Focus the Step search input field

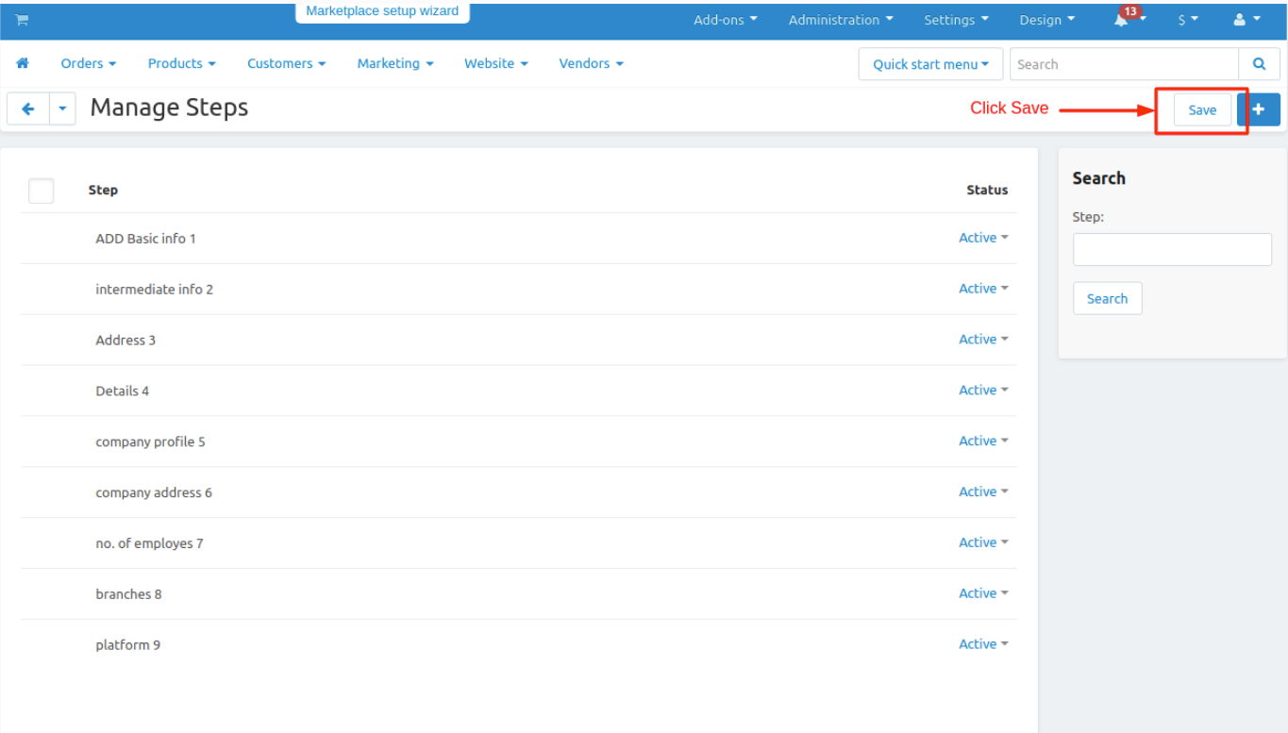[1172, 250]
